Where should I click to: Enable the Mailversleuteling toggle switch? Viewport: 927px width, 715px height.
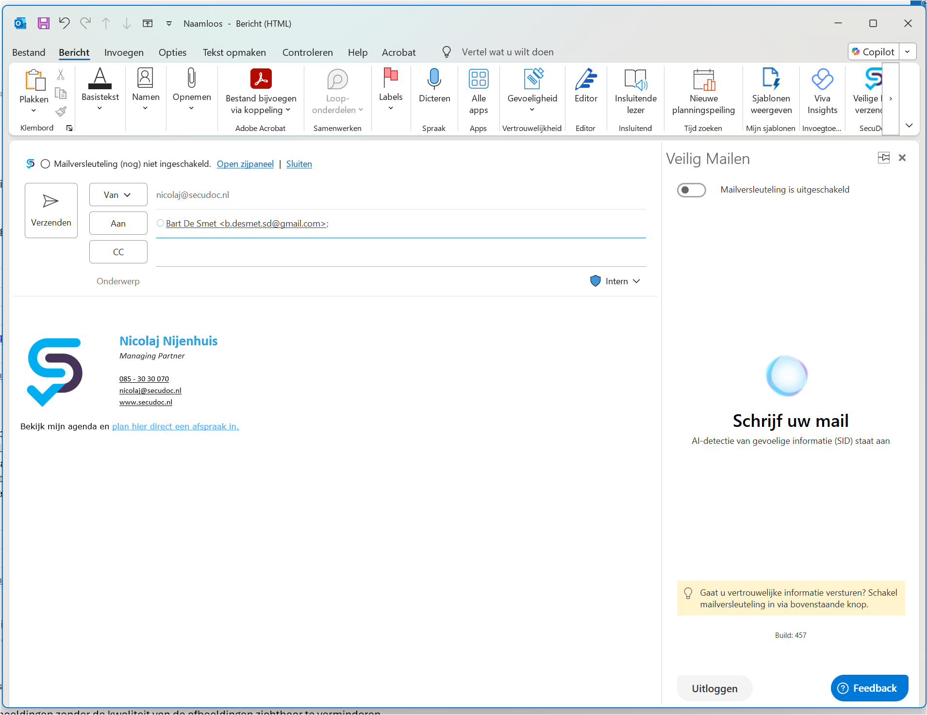coord(691,190)
